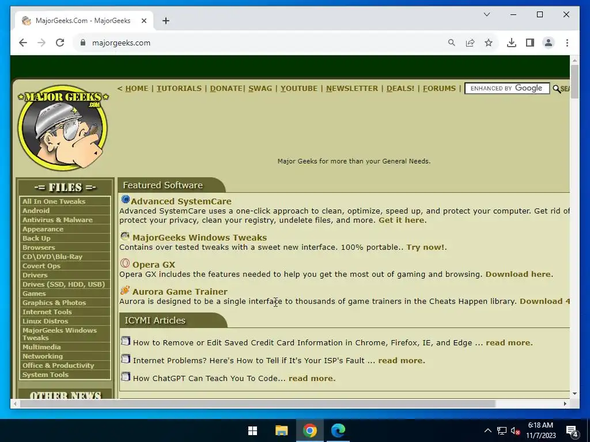Screen dimensions: 590x442
Task: Click the MajorGeeks mascot logo
Action: pos(62,127)
